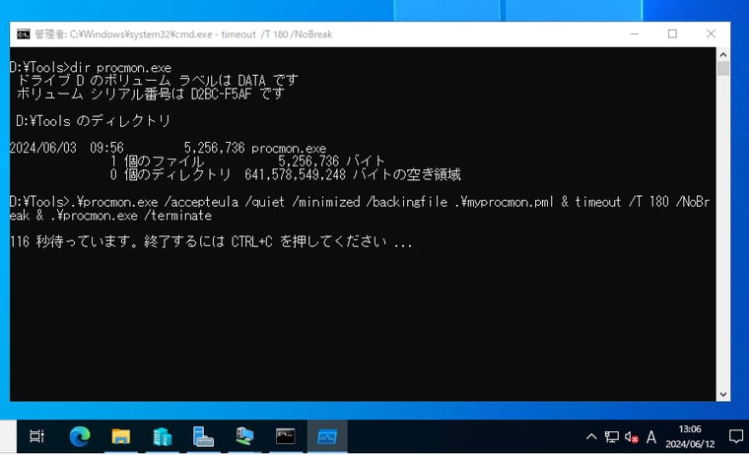Maximize the cmd.exe window
Image resolution: width=749 pixels, height=455 pixels.
tap(672, 33)
